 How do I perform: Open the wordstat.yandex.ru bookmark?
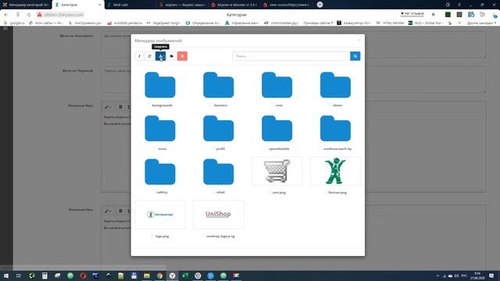125,23
